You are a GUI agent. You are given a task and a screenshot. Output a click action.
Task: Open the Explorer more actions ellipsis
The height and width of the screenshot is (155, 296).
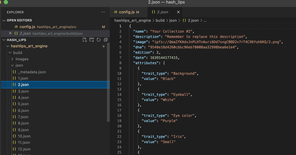tap(103, 12)
